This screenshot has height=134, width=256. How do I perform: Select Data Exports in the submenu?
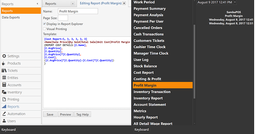pyautogui.click(x=21, y=17)
